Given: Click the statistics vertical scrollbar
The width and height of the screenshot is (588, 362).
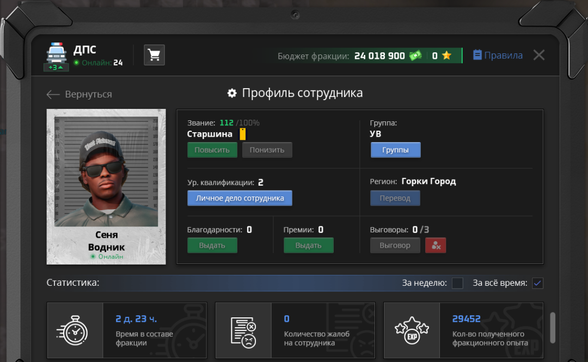Looking at the screenshot, I should point(553,328).
